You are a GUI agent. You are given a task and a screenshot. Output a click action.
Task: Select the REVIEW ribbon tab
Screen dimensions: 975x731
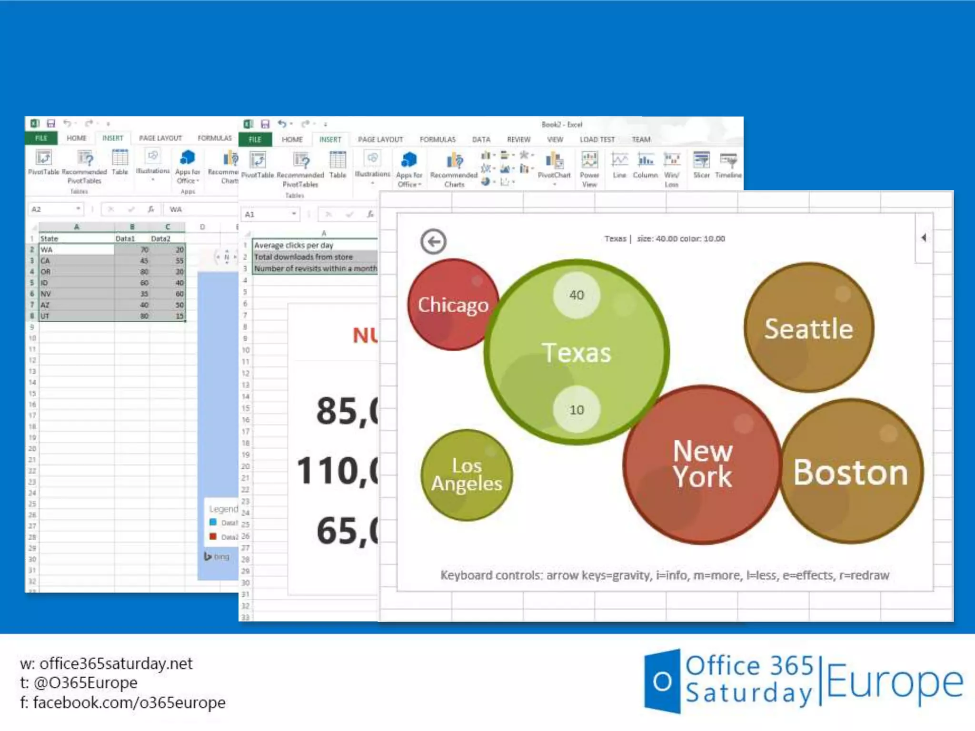[518, 139]
